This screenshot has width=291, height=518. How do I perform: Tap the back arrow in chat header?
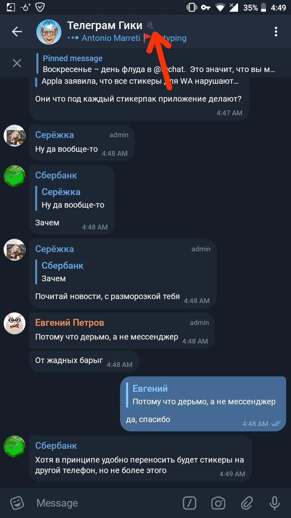17,32
